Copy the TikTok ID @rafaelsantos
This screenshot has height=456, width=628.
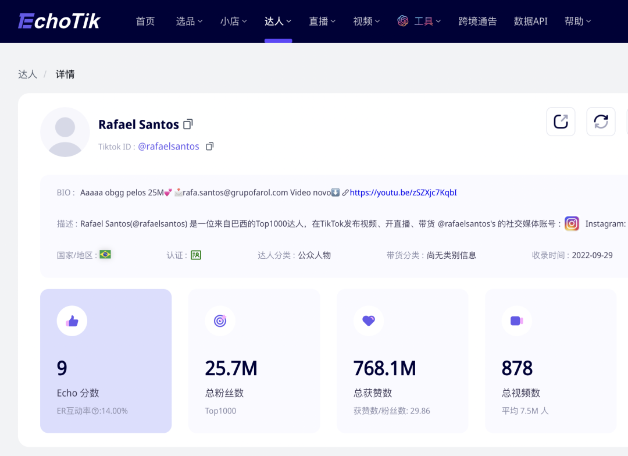(209, 146)
